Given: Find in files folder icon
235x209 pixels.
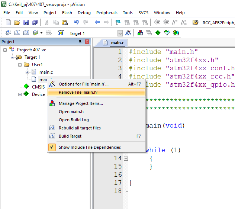Looking at the screenshot, I should [x=196, y=22].
